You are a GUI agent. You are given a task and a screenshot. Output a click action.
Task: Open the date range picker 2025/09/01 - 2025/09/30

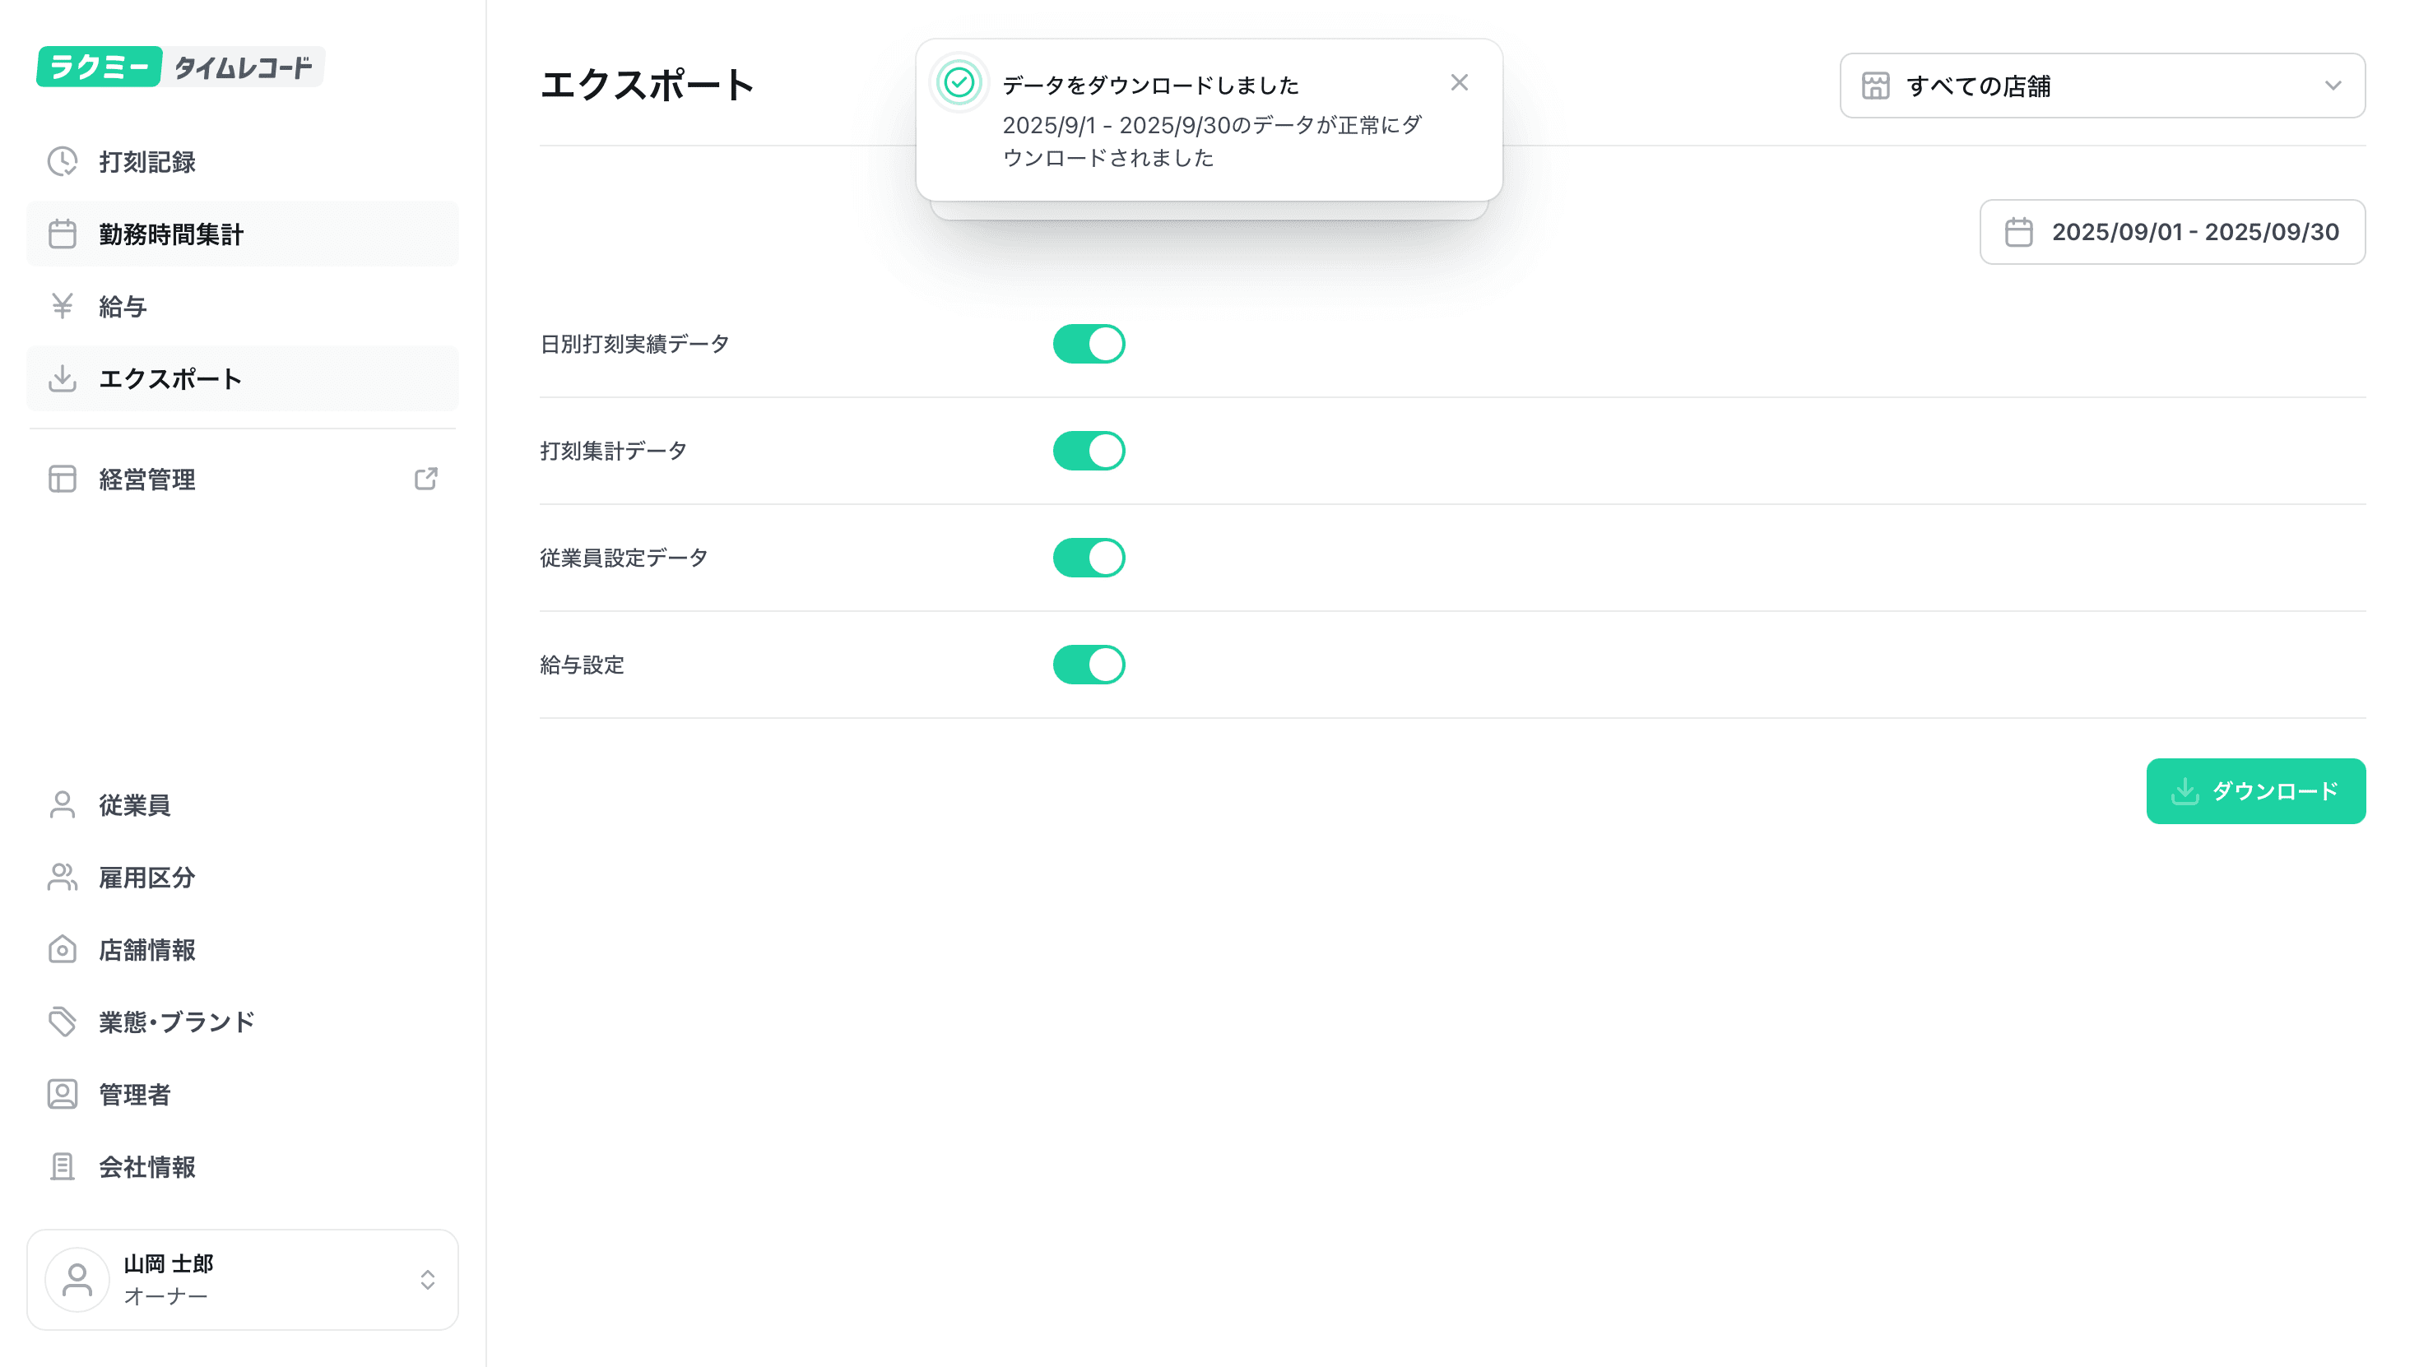pos(2171,232)
